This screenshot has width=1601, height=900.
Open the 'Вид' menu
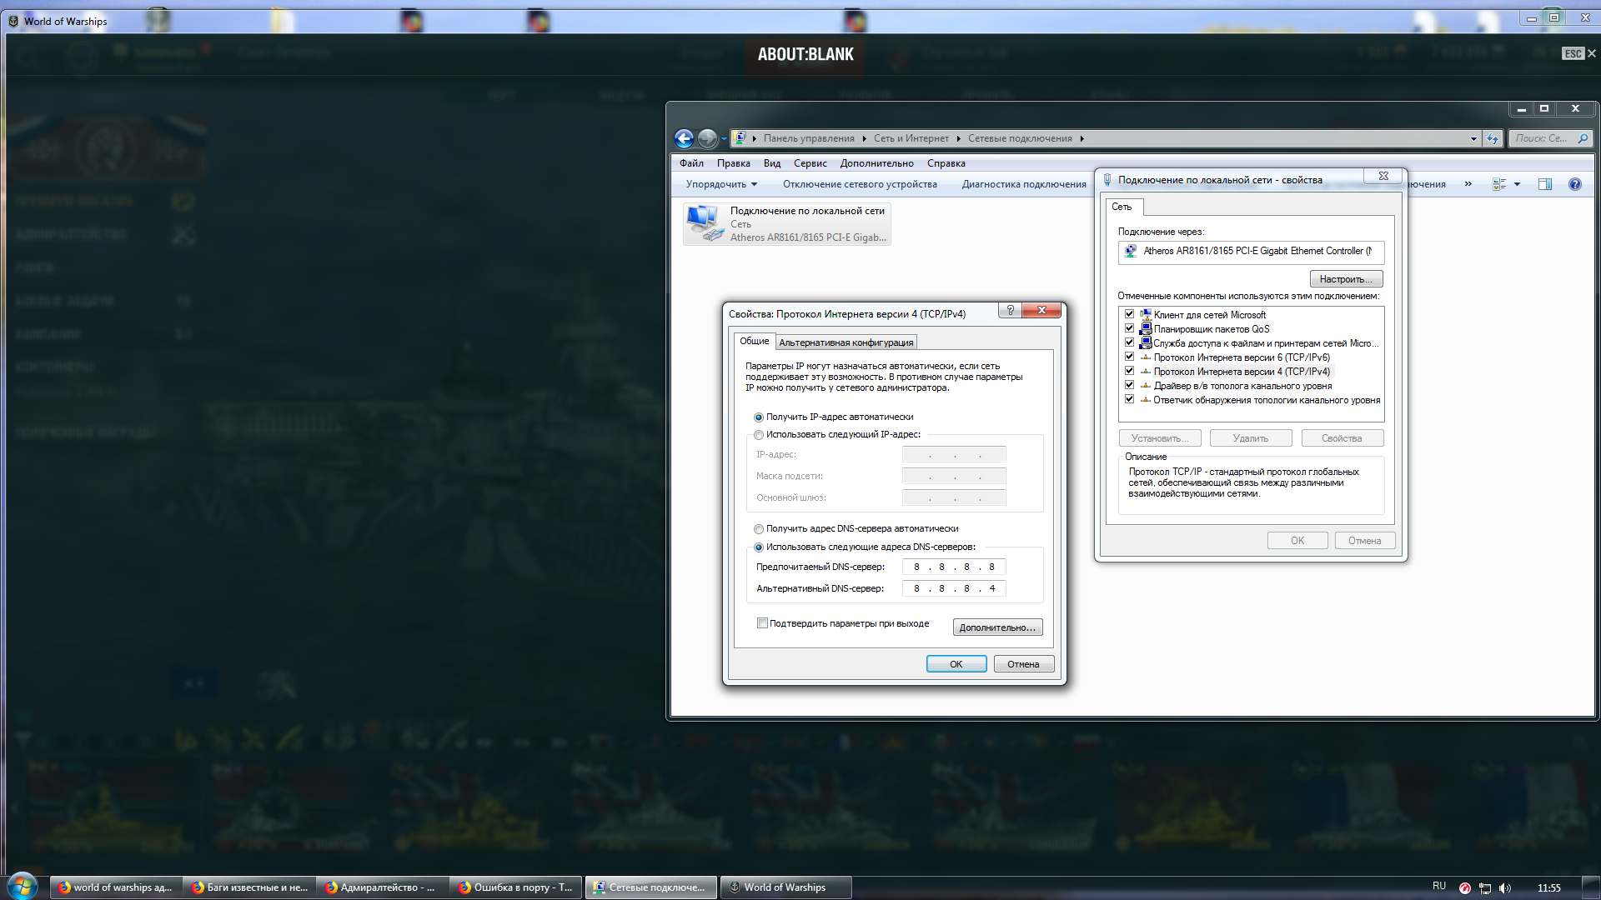pos(772,163)
